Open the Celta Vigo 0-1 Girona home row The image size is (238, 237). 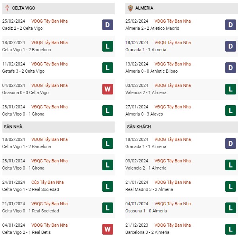58,165
